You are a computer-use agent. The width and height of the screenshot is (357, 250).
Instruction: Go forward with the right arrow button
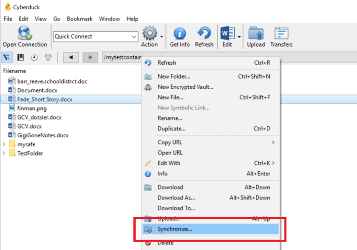coord(90,57)
